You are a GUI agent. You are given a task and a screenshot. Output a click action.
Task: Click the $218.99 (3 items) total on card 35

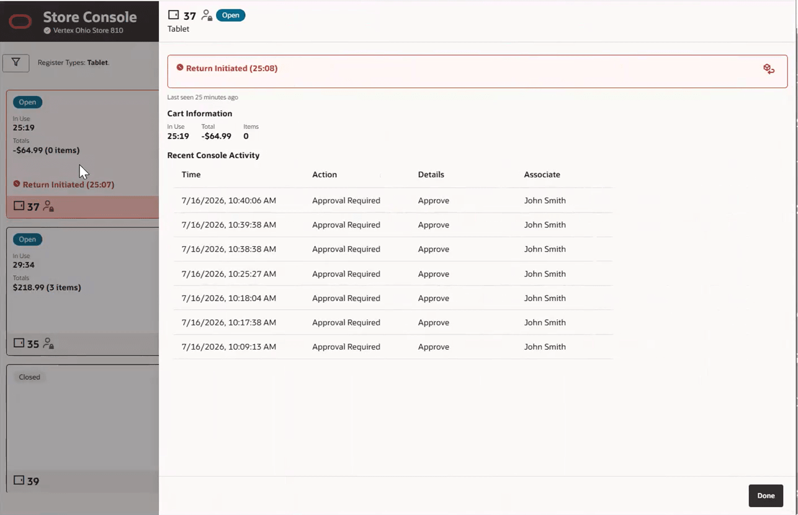click(47, 288)
